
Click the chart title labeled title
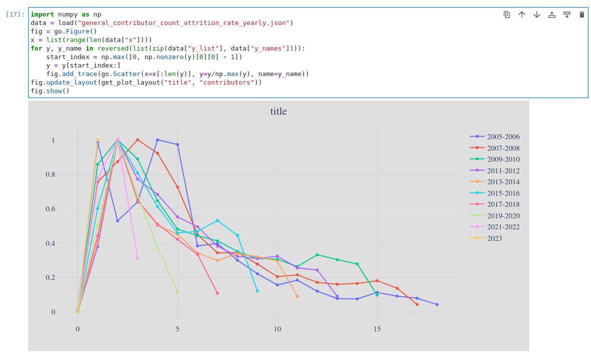[278, 111]
